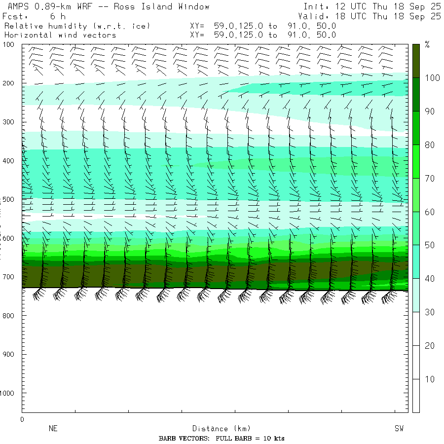
Task: Click the 1000 pressure level axis label
Action: pyautogui.click(x=7, y=393)
